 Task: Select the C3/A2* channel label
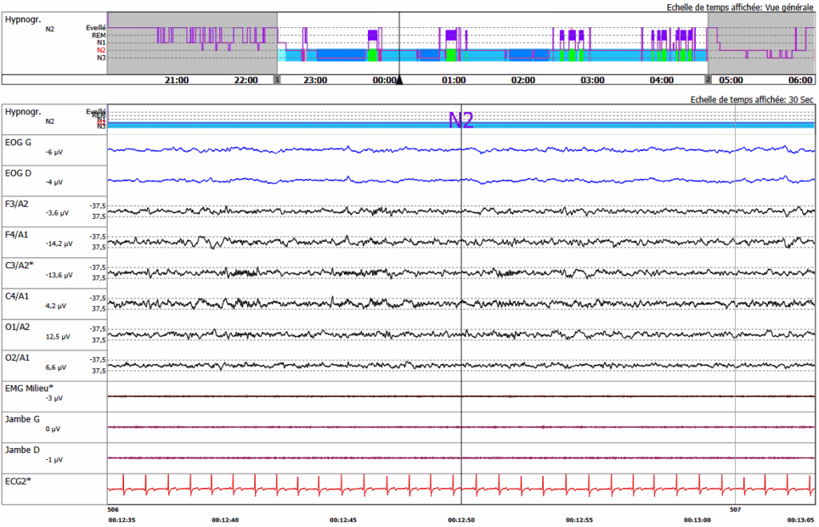tap(21, 265)
